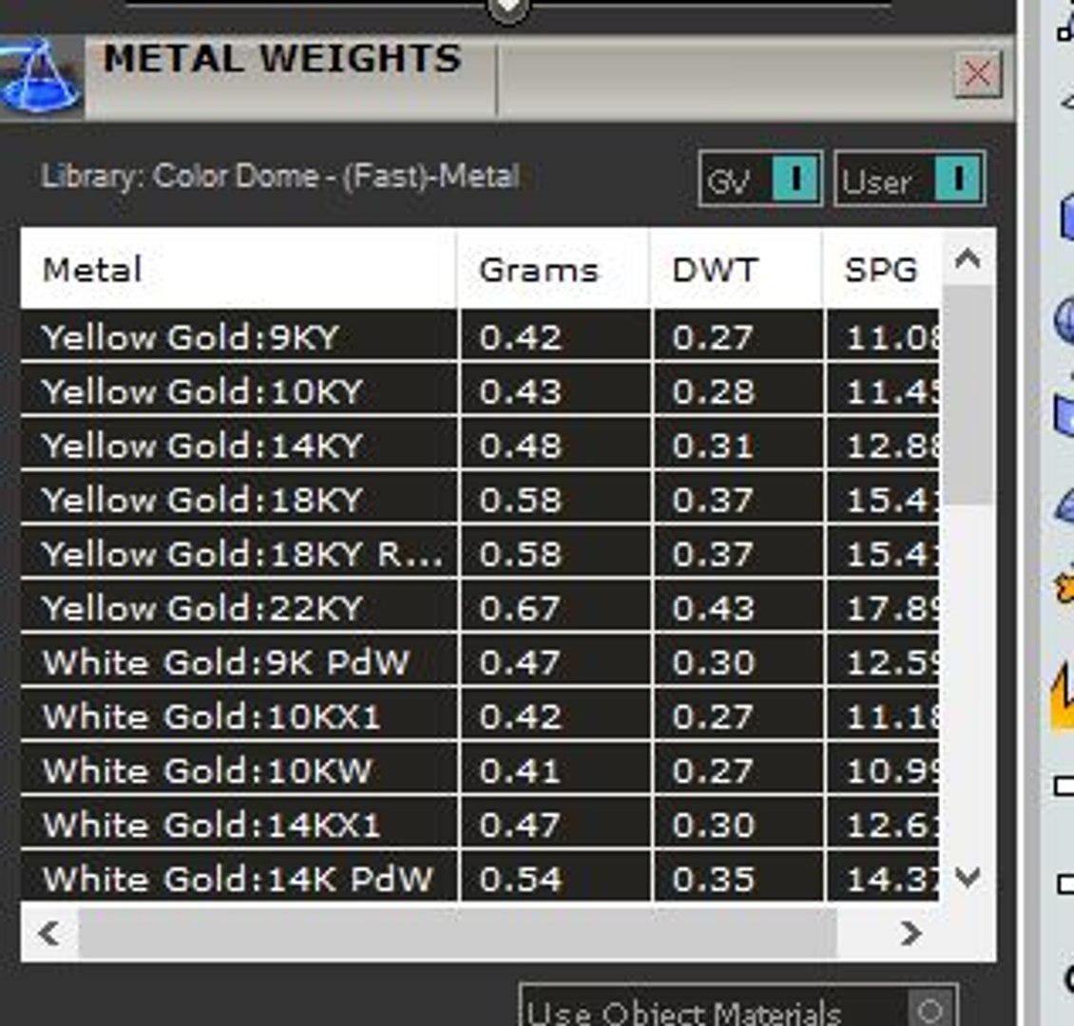
Task: Click the Metal Weights scale icon
Action: [41, 77]
